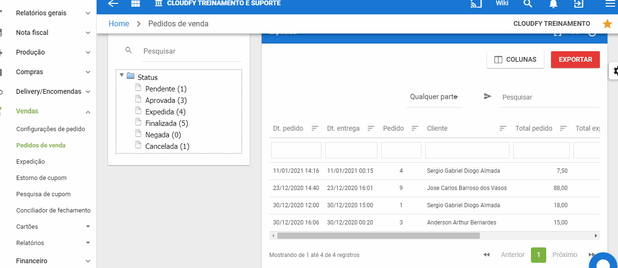Expand Cartões submenu
Image resolution: width=618 pixels, height=268 pixels.
(88, 226)
